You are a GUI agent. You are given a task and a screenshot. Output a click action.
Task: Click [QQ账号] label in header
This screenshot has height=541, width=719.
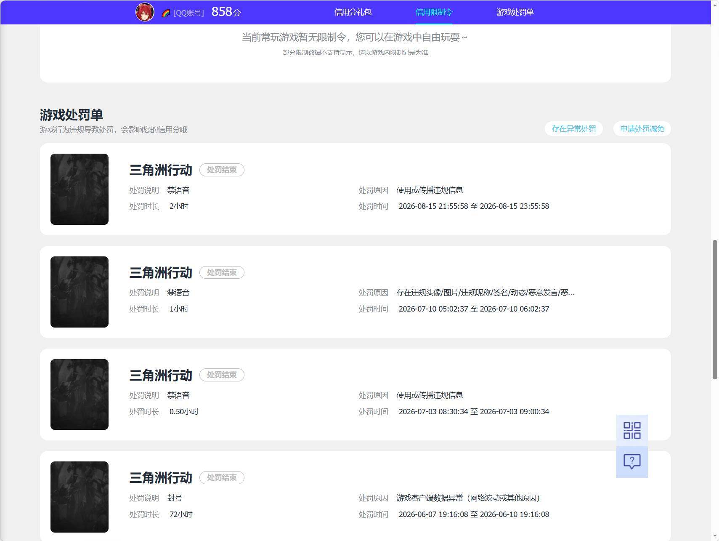[188, 13]
